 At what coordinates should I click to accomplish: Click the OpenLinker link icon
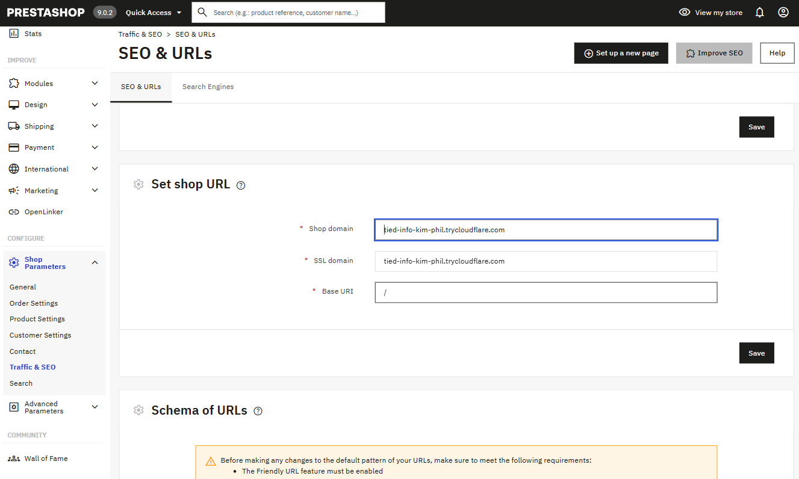coord(13,212)
